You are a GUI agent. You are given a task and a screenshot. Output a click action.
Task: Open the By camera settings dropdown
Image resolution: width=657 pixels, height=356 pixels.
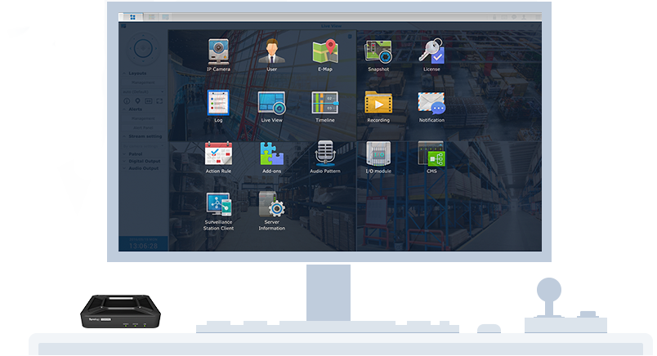[x=143, y=146]
